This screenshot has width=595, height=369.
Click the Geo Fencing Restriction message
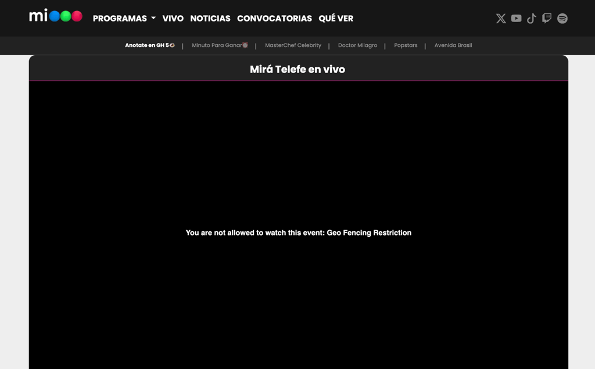click(x=298, y=233)
